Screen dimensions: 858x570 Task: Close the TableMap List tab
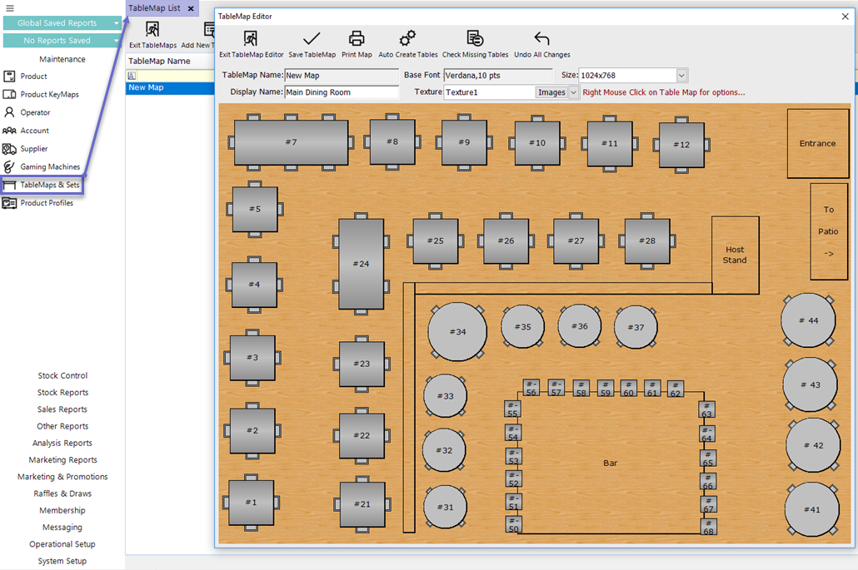[x=191, y=9]
